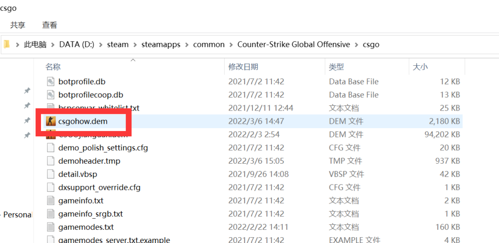Click VBSP 文件 type of detail.vbsp

[347, 174]
